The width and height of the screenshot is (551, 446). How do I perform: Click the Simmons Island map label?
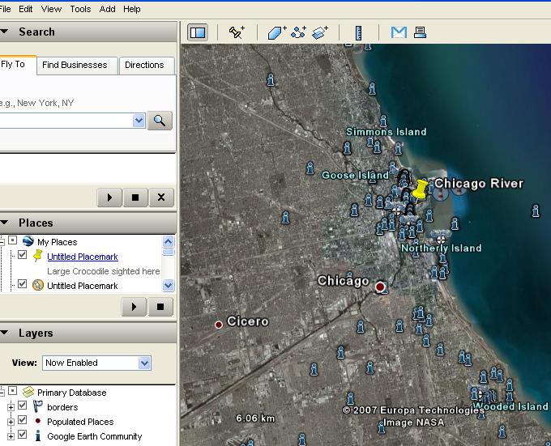(x=387, y=132)
